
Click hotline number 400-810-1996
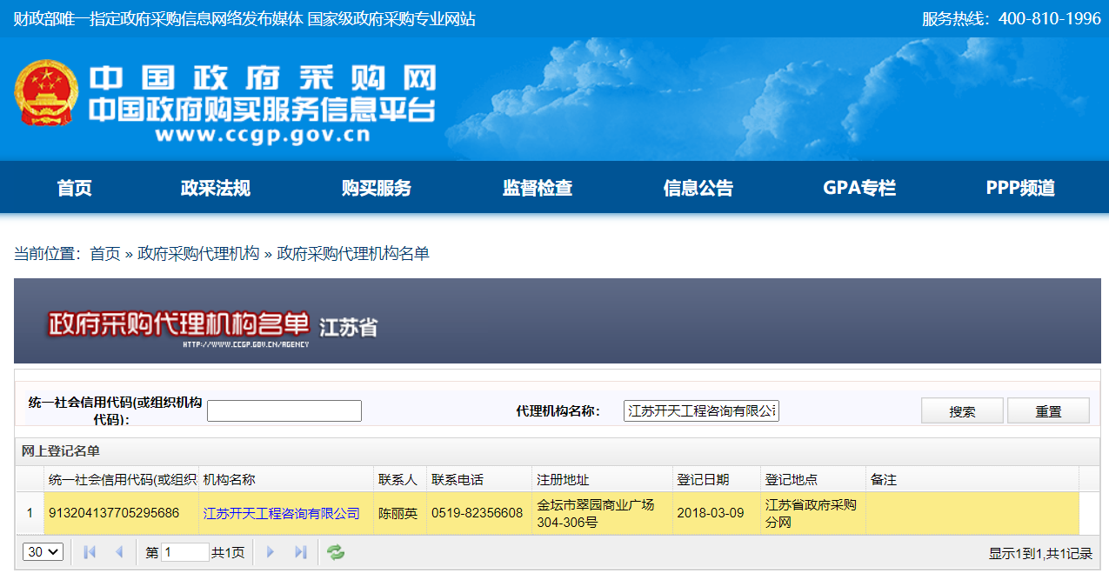click(x=1050, y=18)
